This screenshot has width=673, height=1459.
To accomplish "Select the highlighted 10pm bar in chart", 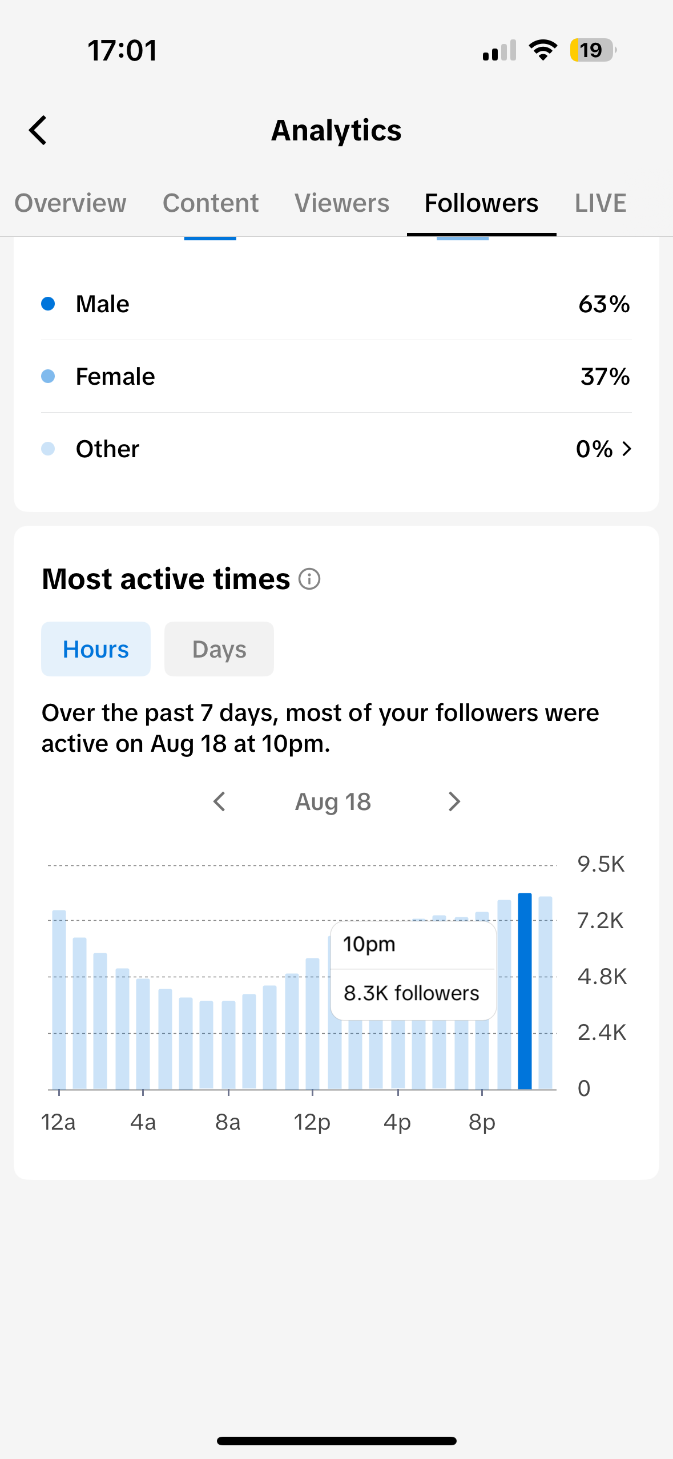I will click(x=525, y=991).
